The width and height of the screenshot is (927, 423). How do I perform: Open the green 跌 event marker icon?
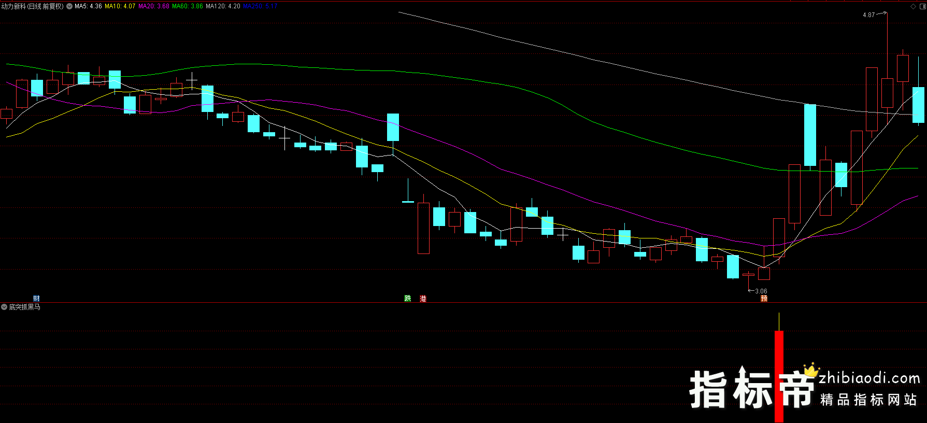408,299
